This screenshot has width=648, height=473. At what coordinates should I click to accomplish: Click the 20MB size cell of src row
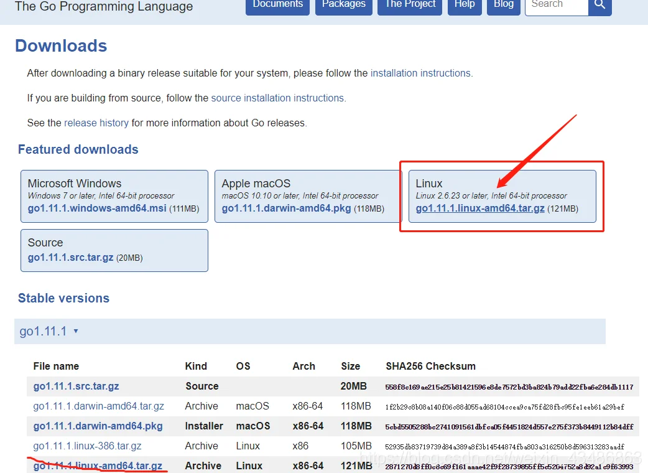point(354,386)
